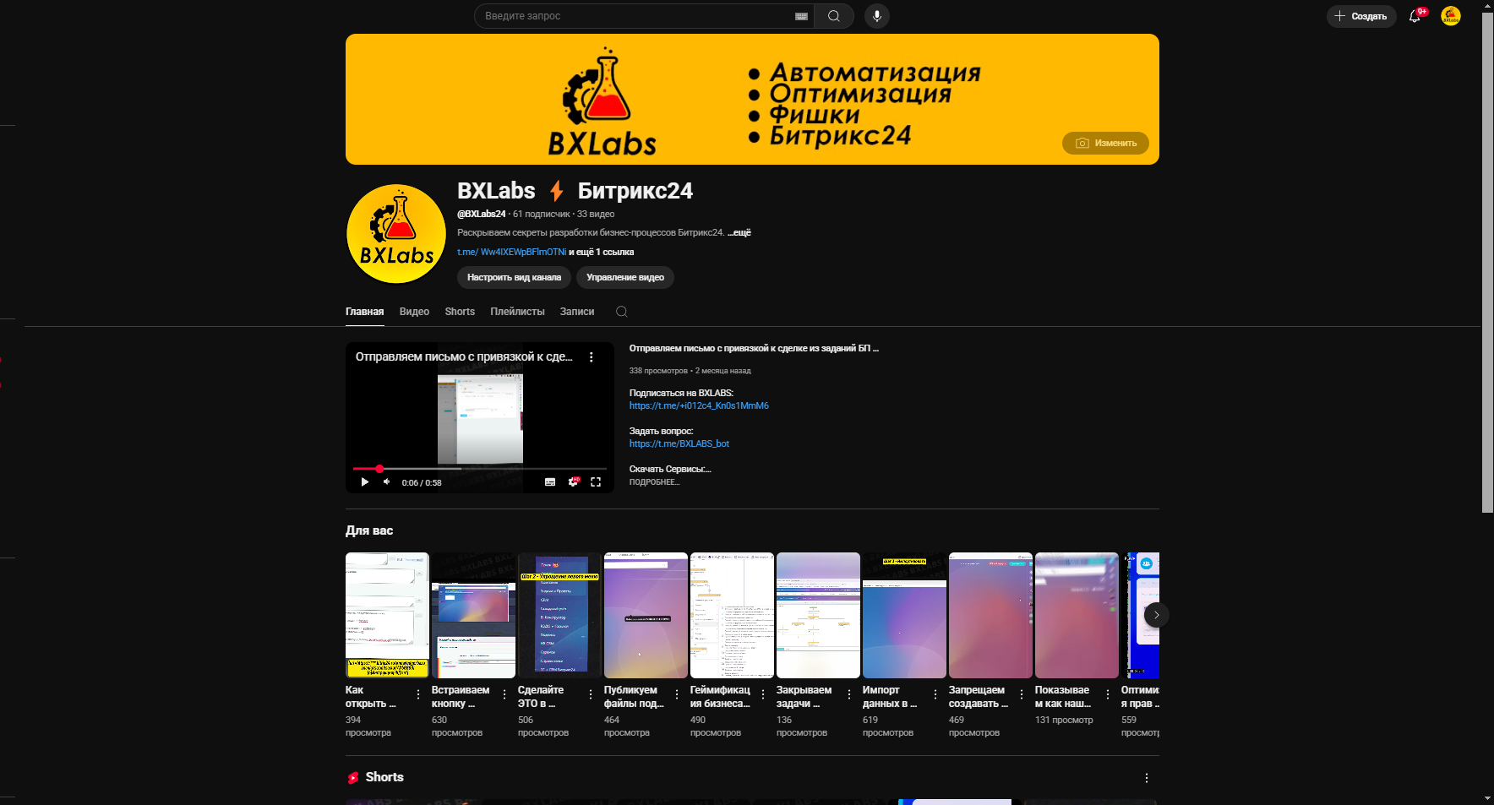This screenshot has height=805, width=1494.
Task: Open the 'Импорт данных в' video title
Action: 890,697
